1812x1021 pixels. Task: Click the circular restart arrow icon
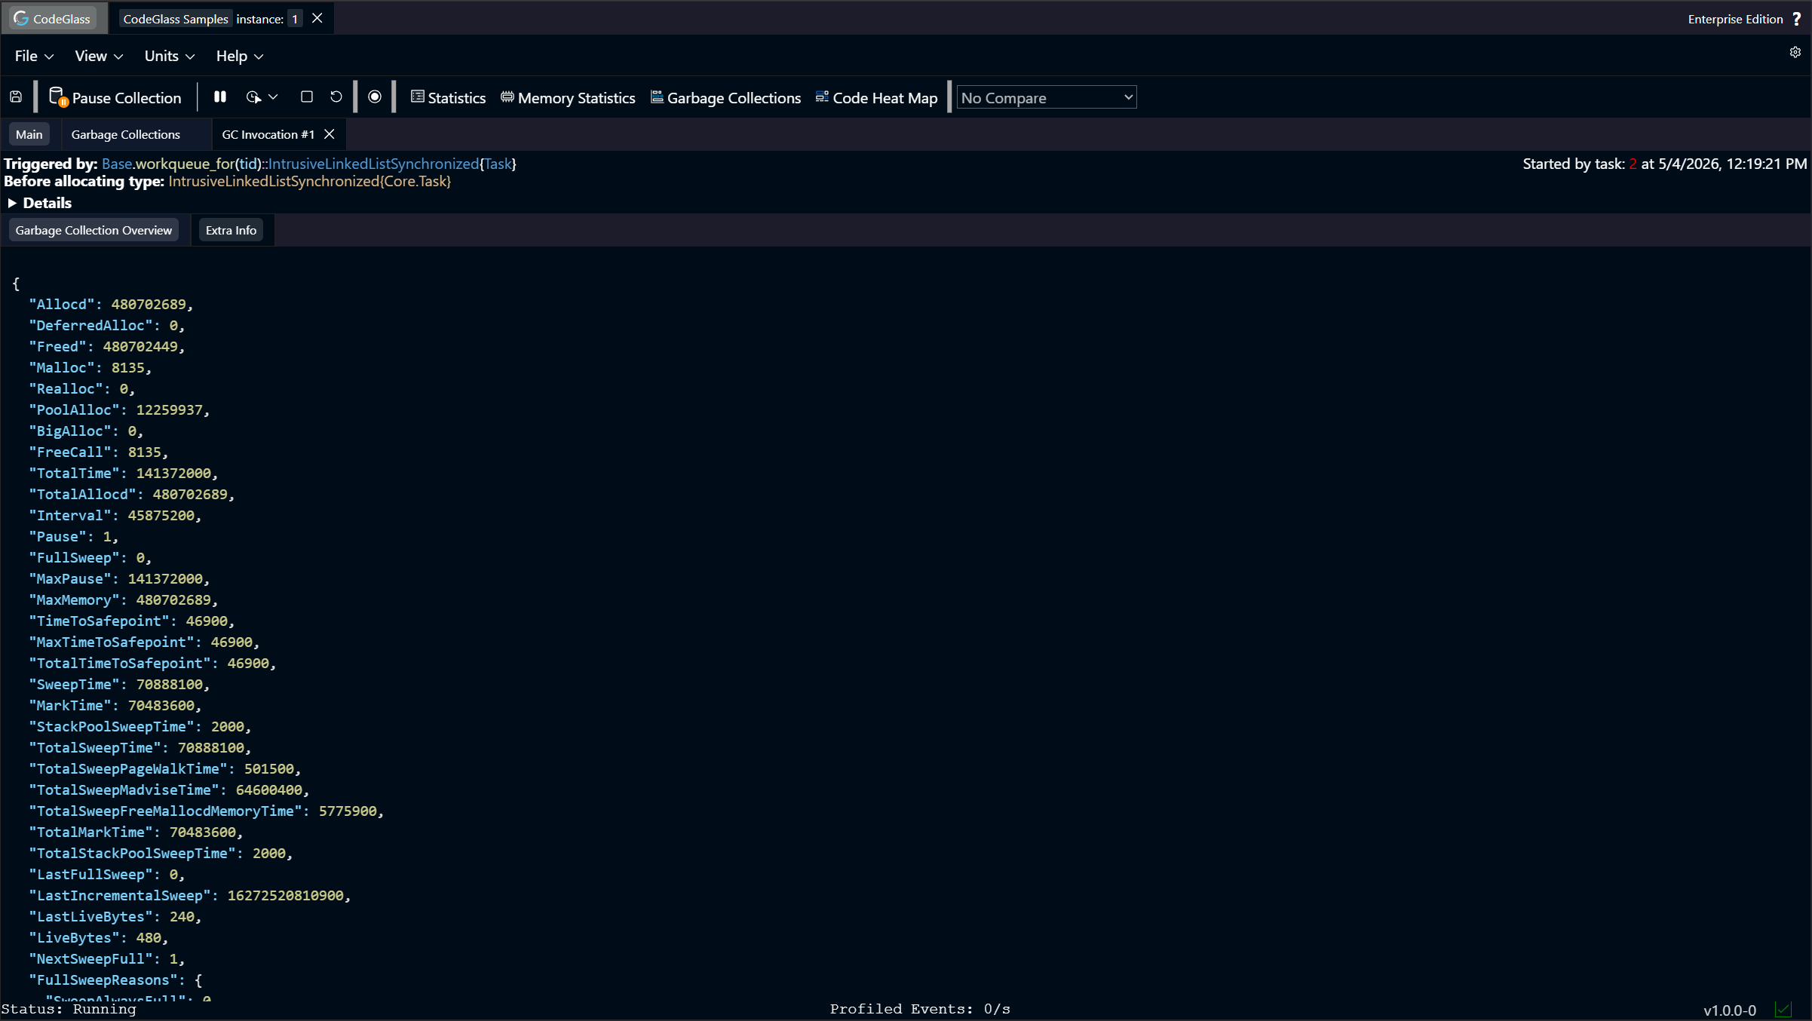336,97
